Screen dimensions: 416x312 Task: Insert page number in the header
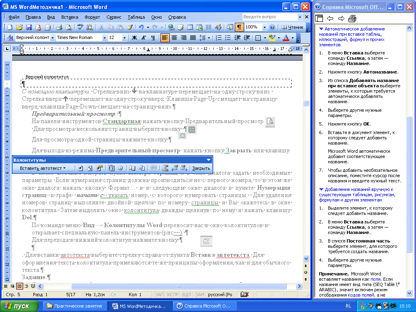tap(81, 168)
